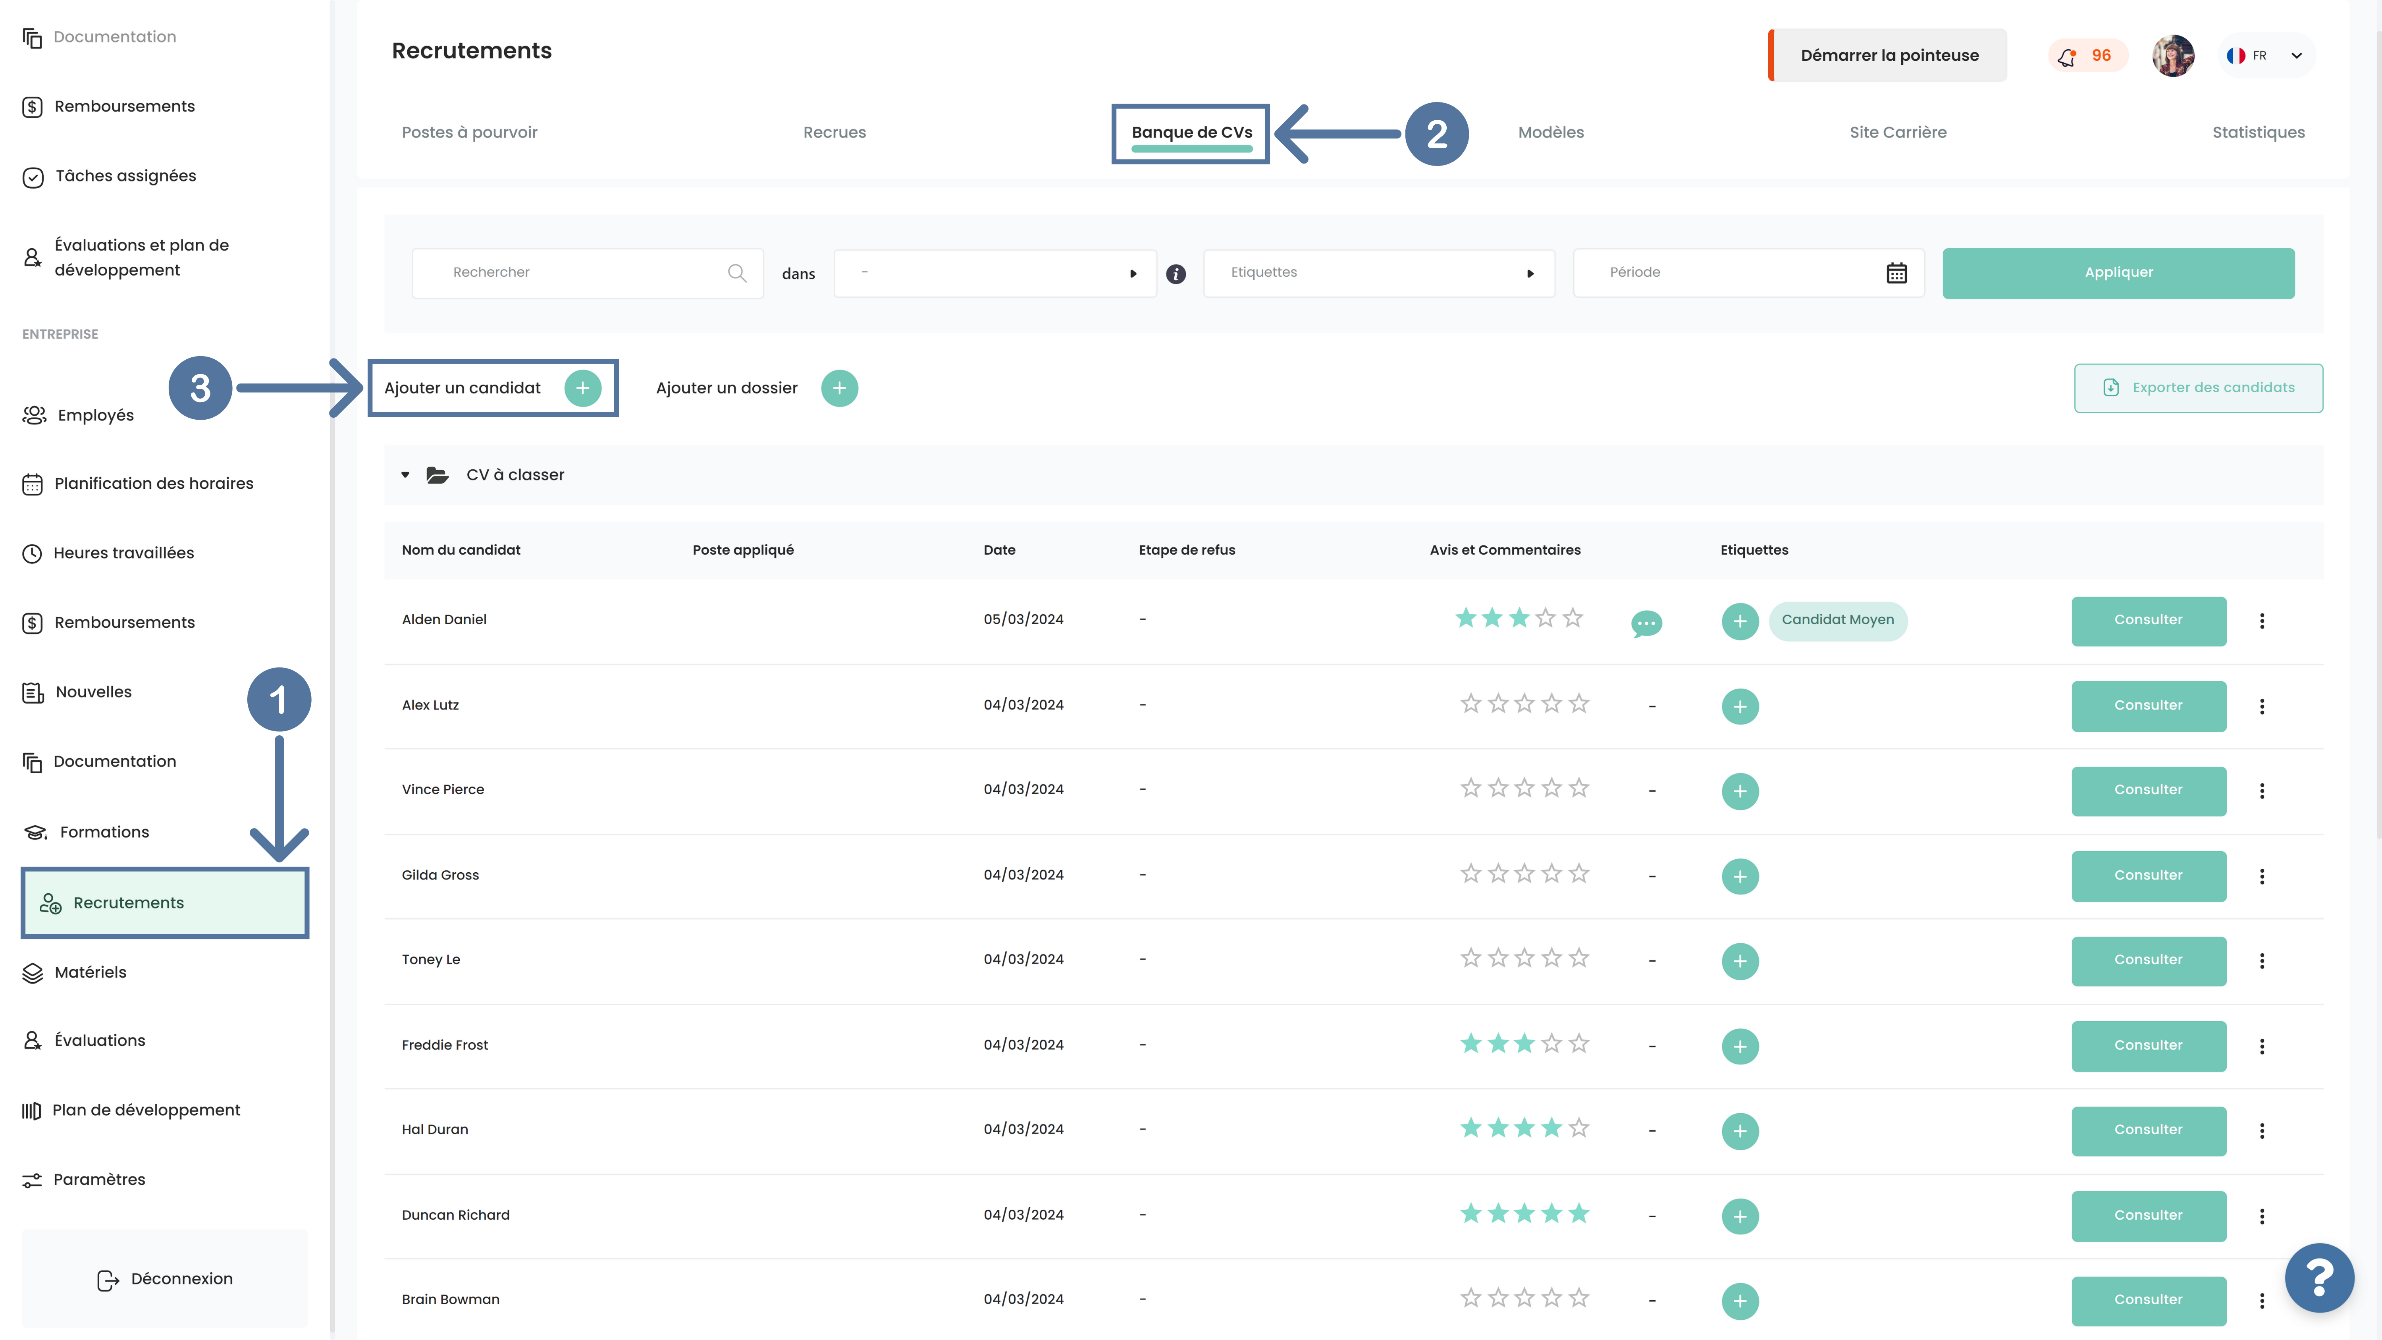This screenshot has height=1340, width=2382.
Task: Click the notification bell icon
Action: (2067, 56)
